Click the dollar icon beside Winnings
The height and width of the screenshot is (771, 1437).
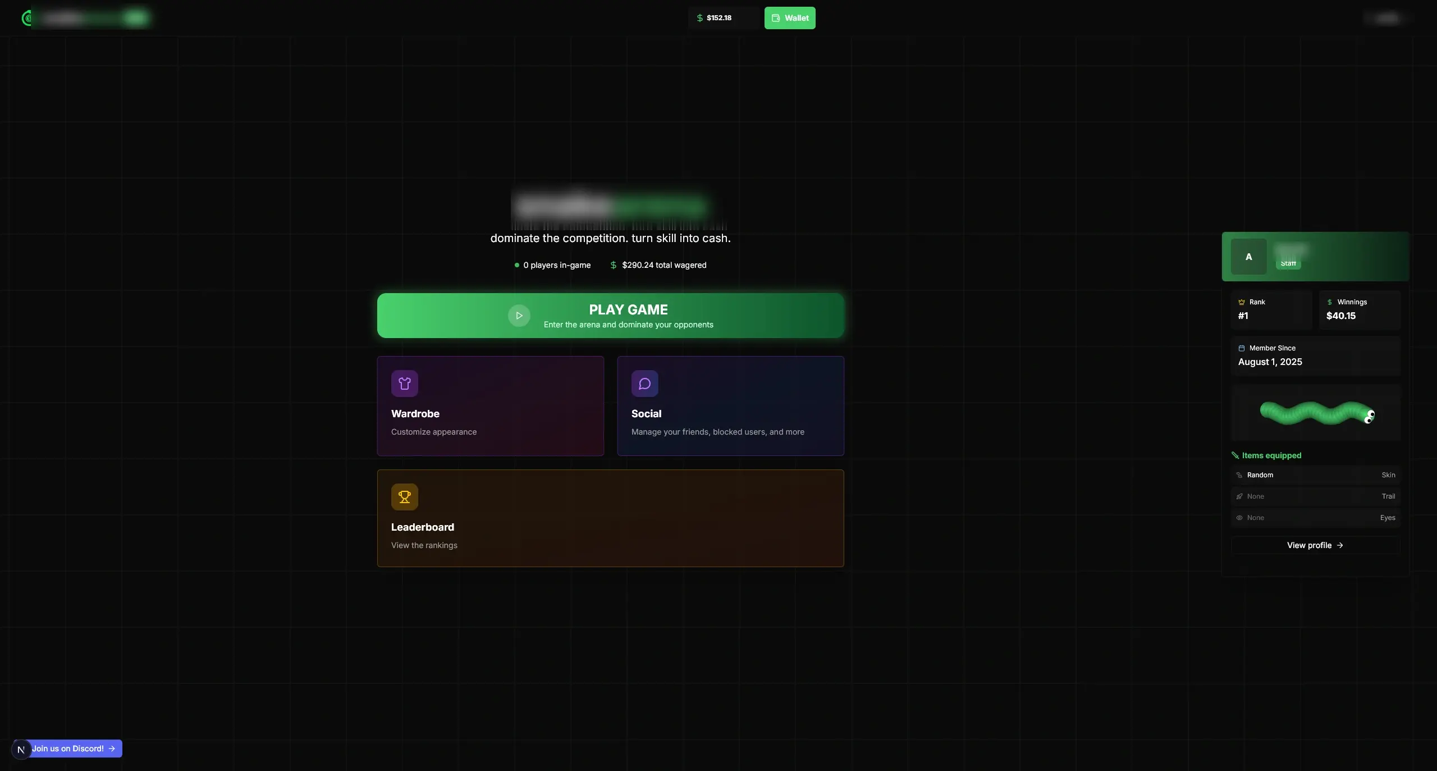pyautogui.click(x=1329, y=302)
